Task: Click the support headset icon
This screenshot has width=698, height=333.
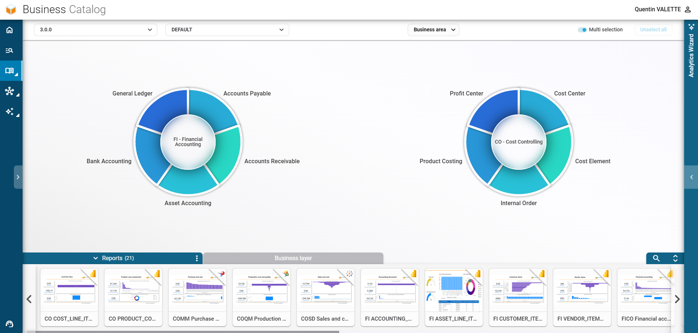Action: [x=9, y=324]
